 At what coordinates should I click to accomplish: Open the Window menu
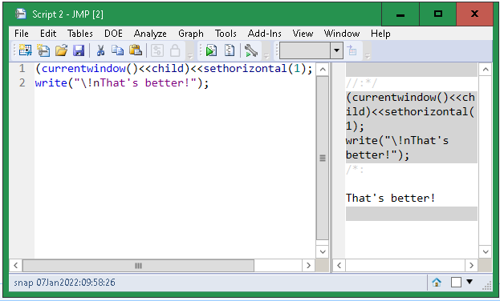pos(342,34)
